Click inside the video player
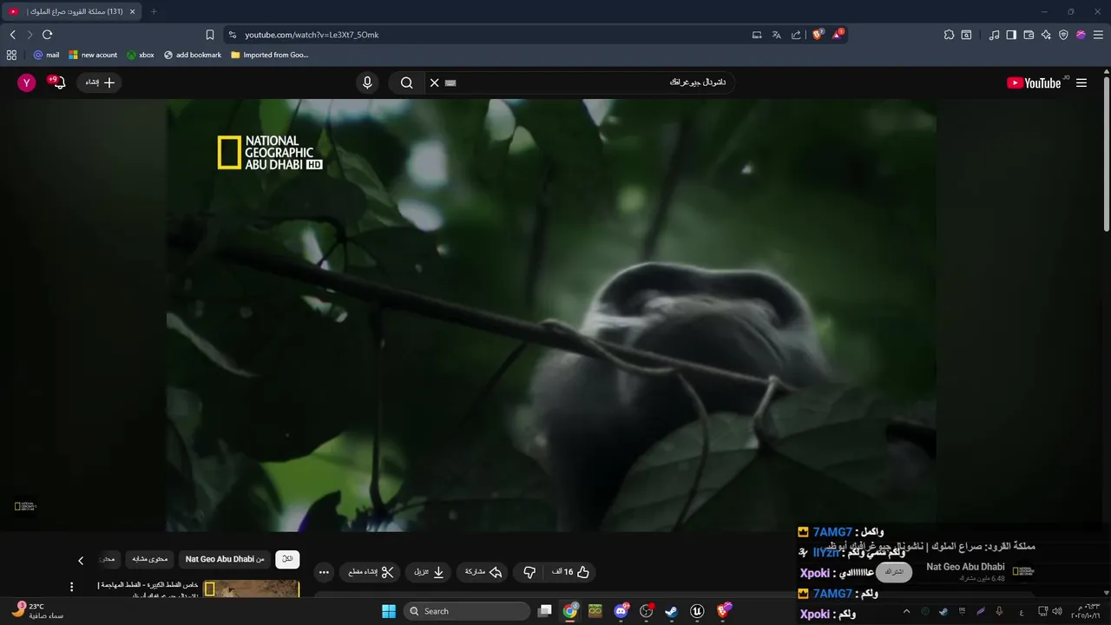This screenshot has height=625, width=1111. [x=551, y=314]
